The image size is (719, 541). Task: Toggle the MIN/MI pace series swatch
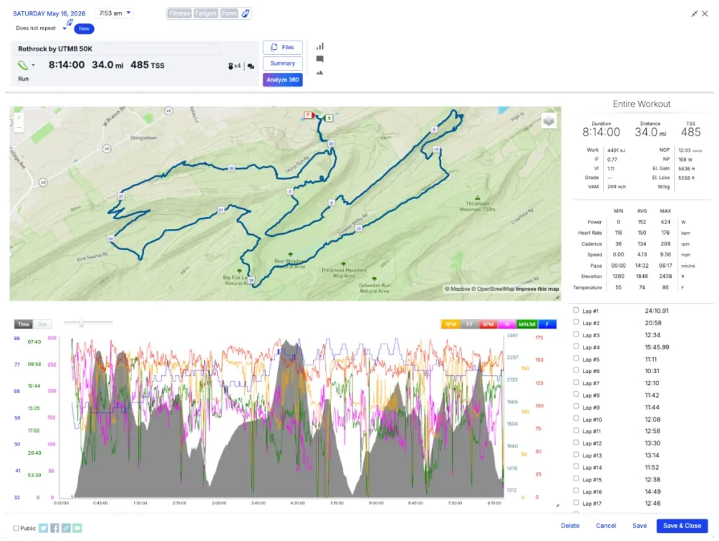coord(527,325)
